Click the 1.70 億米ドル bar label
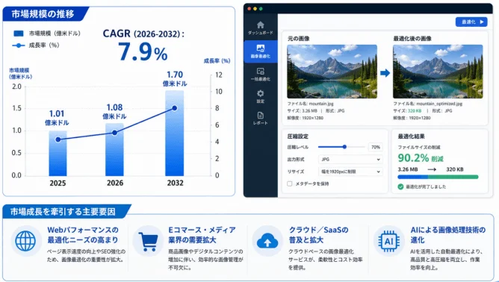 175,79
